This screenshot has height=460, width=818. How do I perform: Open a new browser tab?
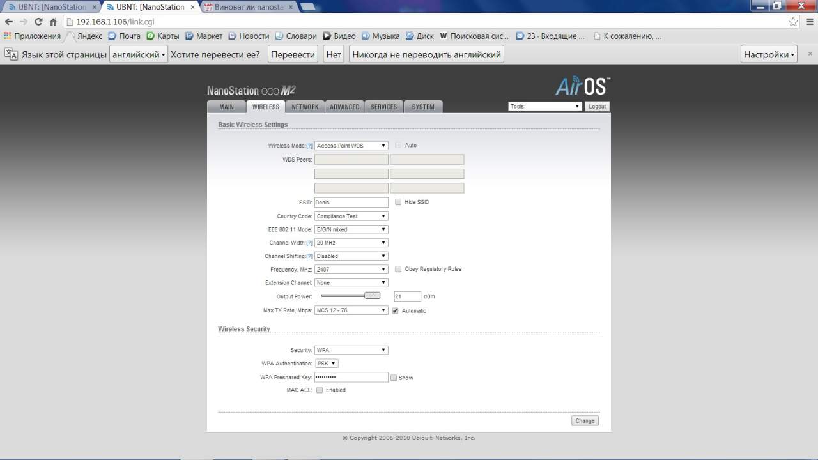[x=308, y=7]
